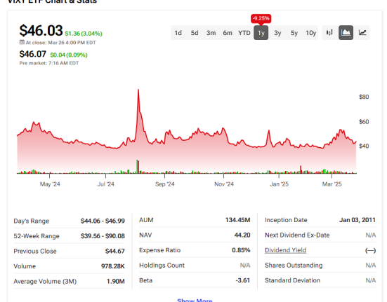Select the line chart type icon
Image resolution: width=387 pixels, height=302 pixels.
point(362,32)
